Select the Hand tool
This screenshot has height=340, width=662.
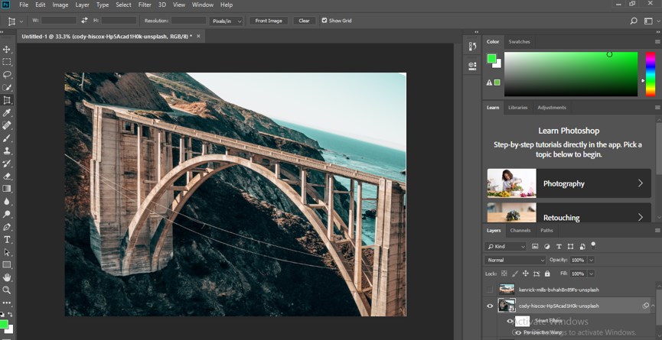pos(7,277)
